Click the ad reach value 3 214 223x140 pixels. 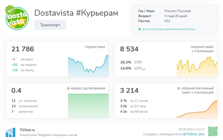[x=129, y=90]
